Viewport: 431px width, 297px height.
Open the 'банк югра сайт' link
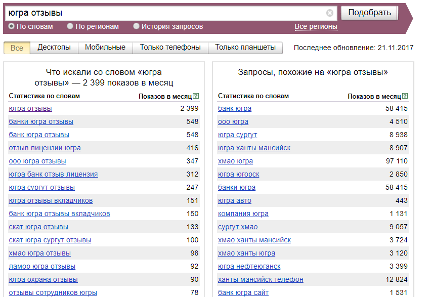coord(243,293)
